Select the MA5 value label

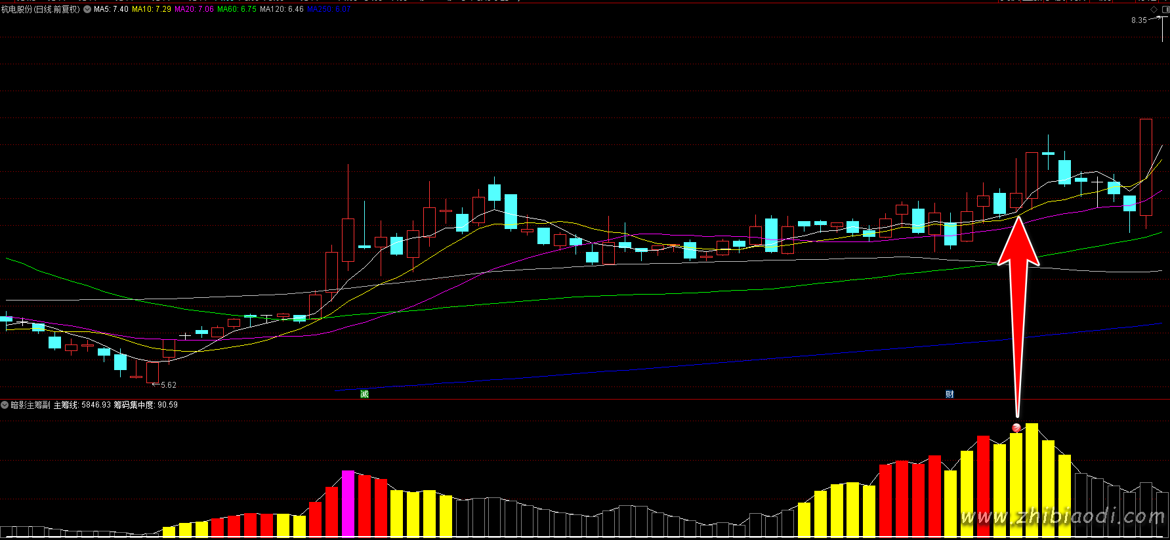tap(111, 10)
